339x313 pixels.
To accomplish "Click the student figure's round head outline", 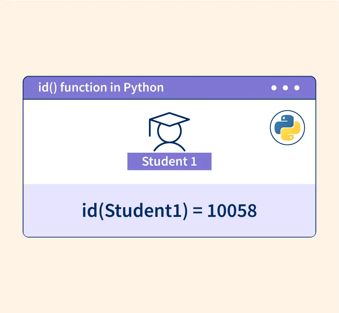I will pos(169,133).
